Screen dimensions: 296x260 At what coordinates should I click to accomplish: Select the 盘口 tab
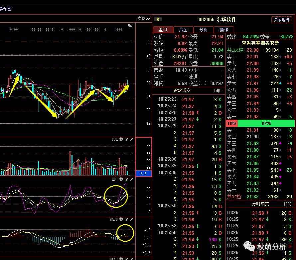[x=163, y=30]
